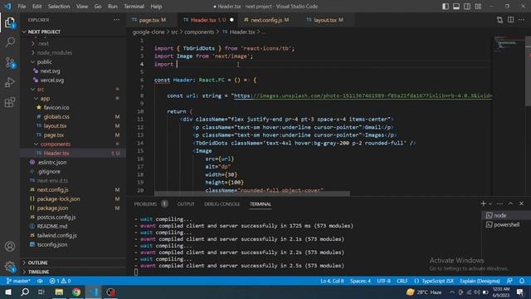Create a new terminal with plus icon
The width and height of the screenshot is (531, 299).
tap(483, 203)
